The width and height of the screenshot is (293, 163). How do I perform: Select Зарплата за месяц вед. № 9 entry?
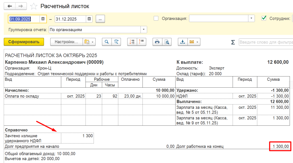[x=202, y=120]
